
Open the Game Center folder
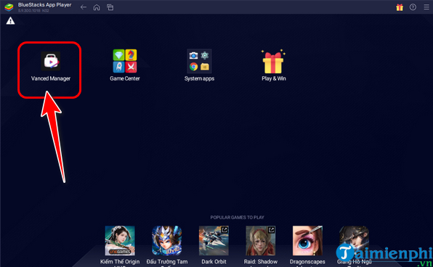[x=125, y=61]
